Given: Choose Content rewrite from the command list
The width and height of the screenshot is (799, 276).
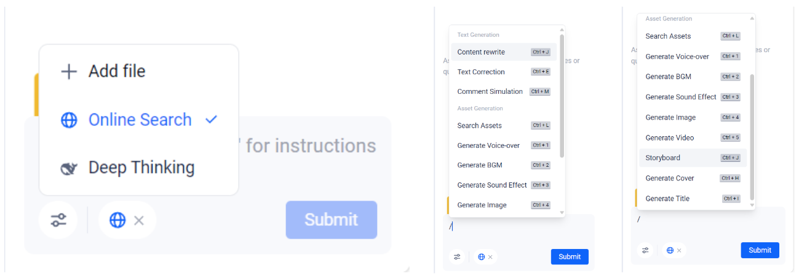Looking at the screenshot, I should coord(481,52).
